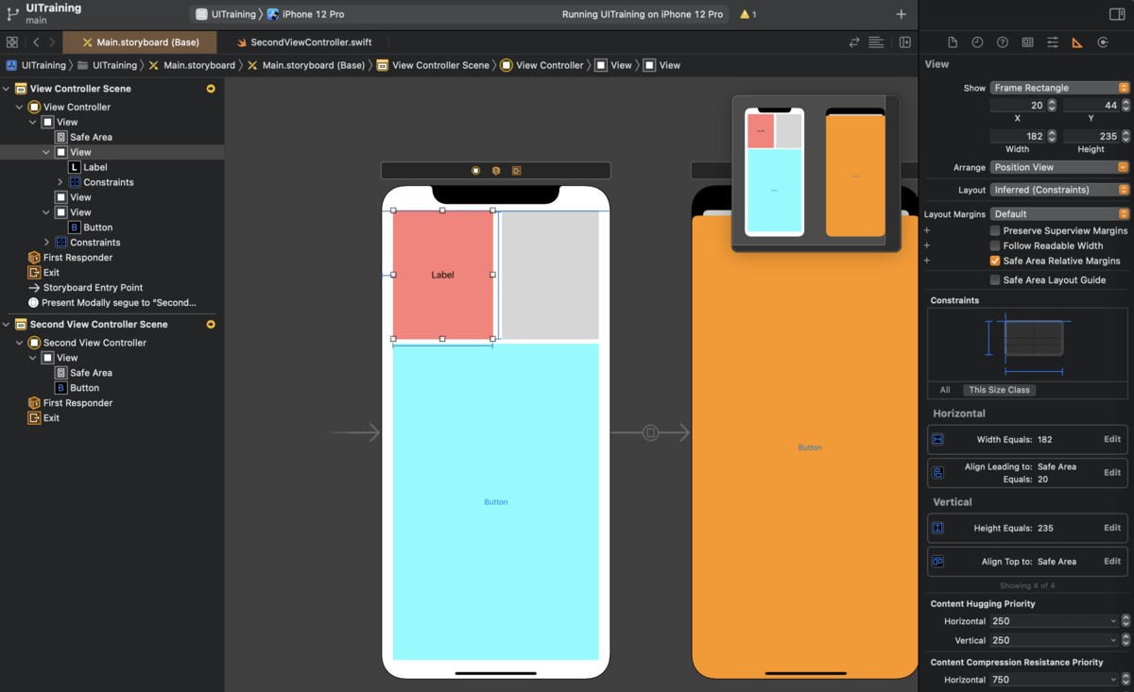This screenshot has width=1134, height=692.
Task: Switch to the Main.storyboard (Base) tab
Action: click(139, 42)
